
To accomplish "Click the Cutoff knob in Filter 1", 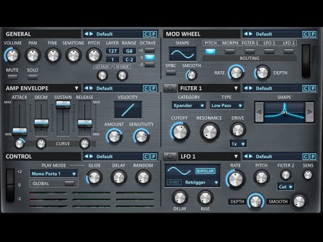I will click(x=180, y=132).
